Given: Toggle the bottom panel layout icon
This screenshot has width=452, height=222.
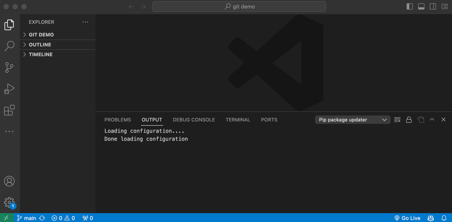Looking at the screenshot, I should click(421, 7).
